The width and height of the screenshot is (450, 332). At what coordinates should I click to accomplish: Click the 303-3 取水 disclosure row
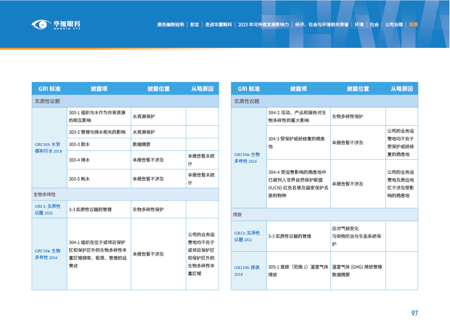point(98,144)
